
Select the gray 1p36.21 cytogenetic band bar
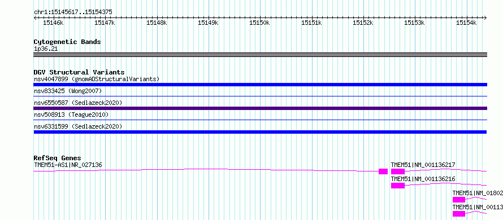(261, 55)
